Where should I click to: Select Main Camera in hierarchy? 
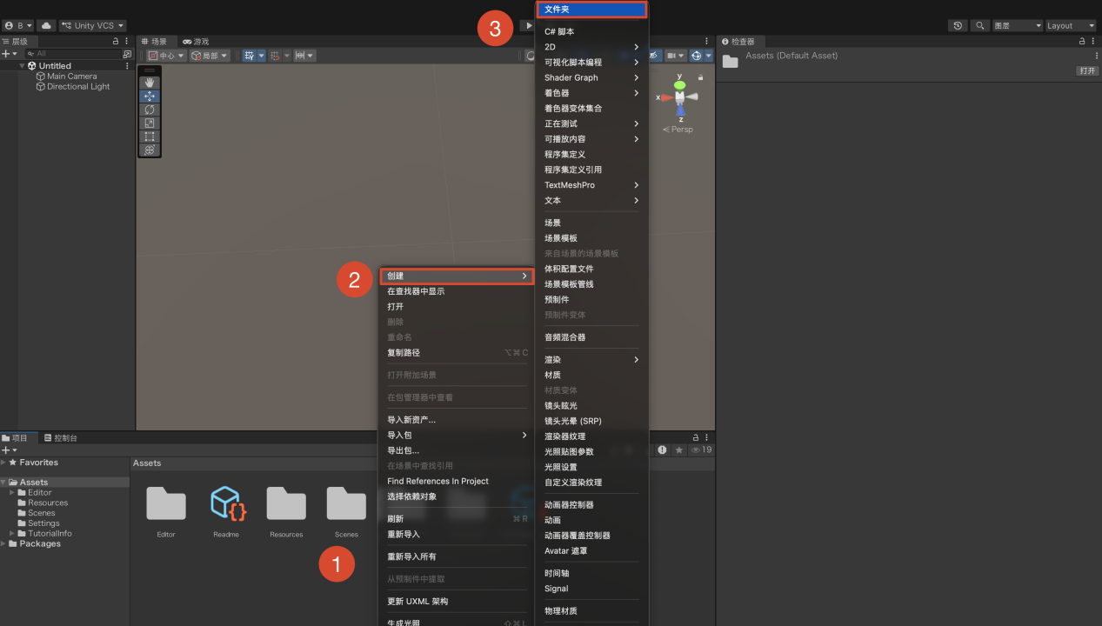[x=71, y=77]
